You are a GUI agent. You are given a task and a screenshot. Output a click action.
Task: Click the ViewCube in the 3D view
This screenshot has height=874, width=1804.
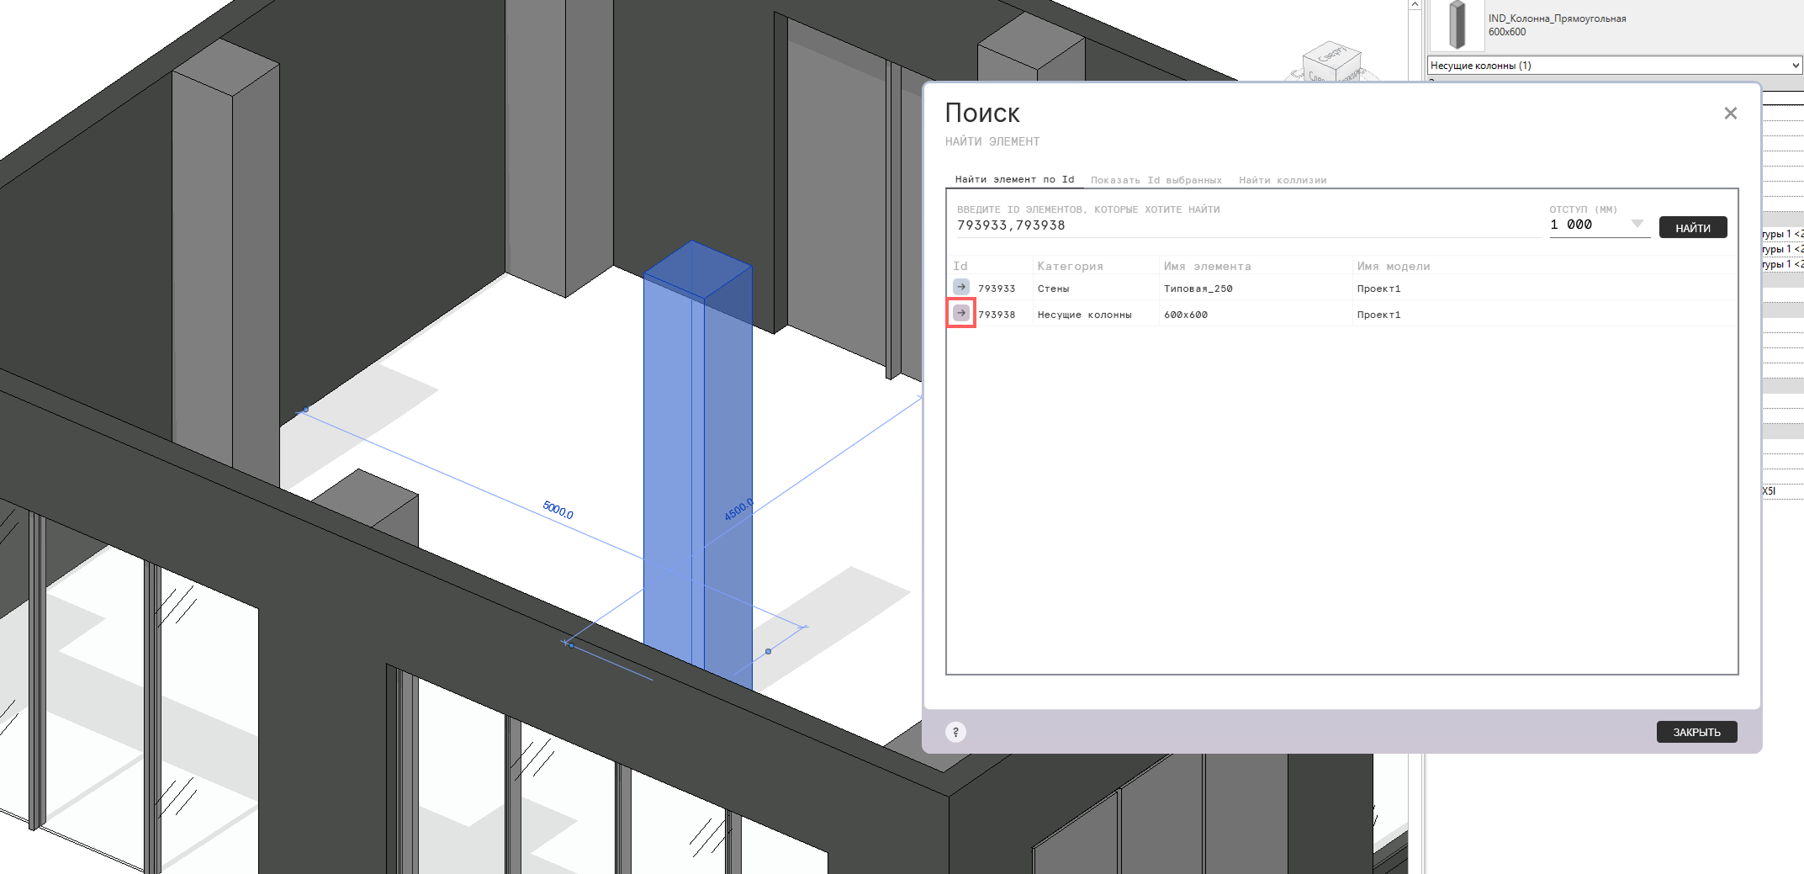(1331, 62)
